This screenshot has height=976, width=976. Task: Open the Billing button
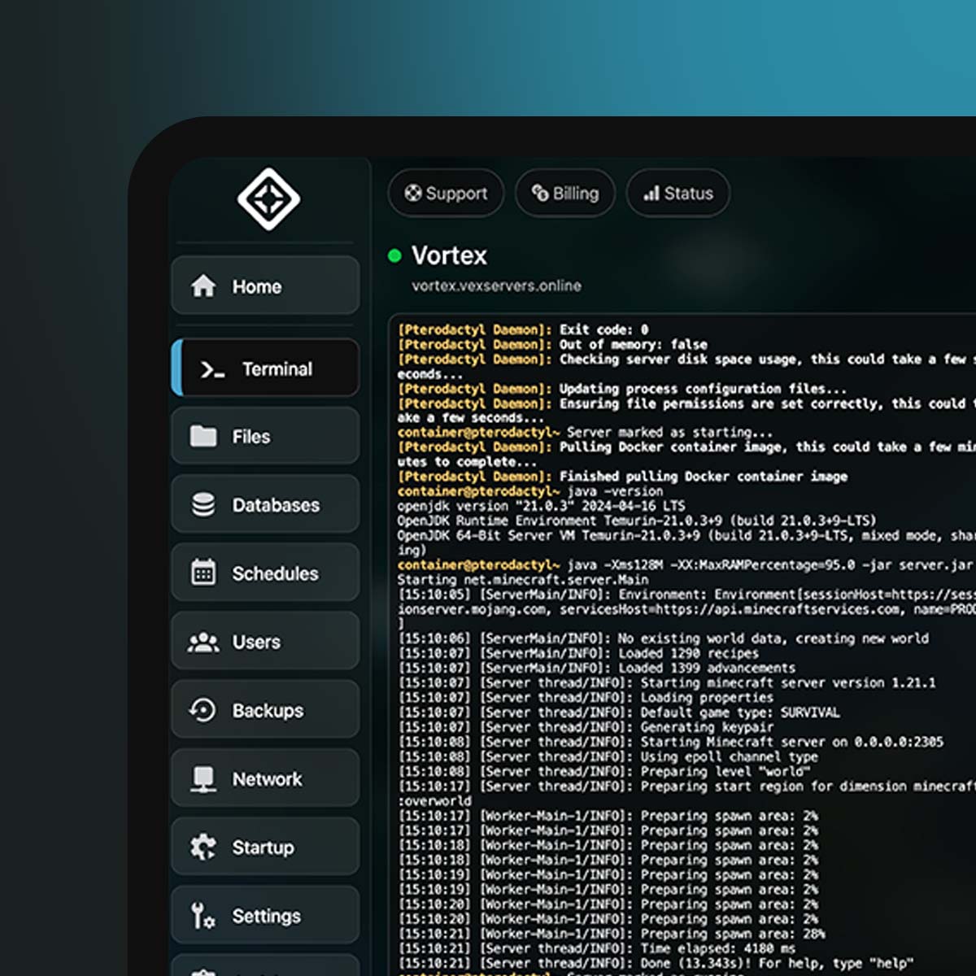coord(565,193)
